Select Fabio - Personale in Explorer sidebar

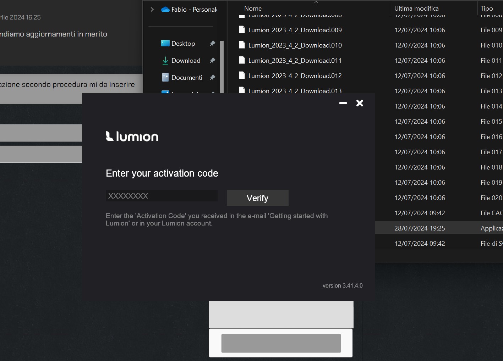coord(194,10)
